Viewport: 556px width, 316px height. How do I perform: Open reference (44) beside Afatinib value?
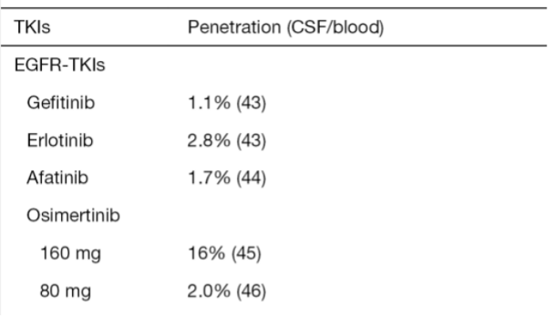[x=251, y=178]
